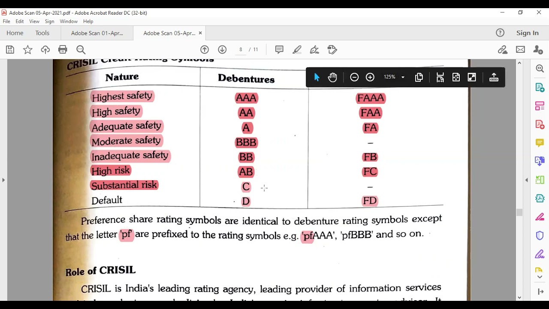
Task: Click the upload to cloud icon
Action: pos(45,50)
